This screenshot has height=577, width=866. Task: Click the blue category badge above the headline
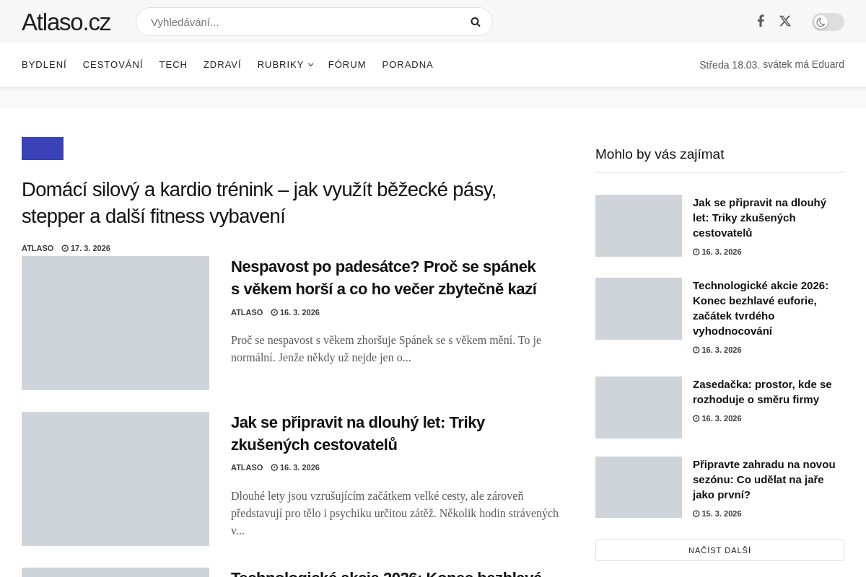click(43, 149)
